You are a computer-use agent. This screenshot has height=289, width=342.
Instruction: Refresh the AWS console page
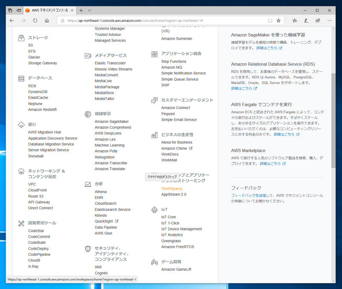point(35,20)
